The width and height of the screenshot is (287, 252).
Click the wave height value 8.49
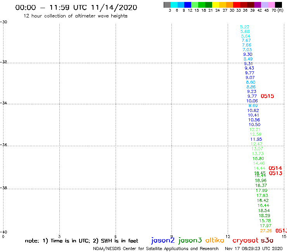point(248,59)
